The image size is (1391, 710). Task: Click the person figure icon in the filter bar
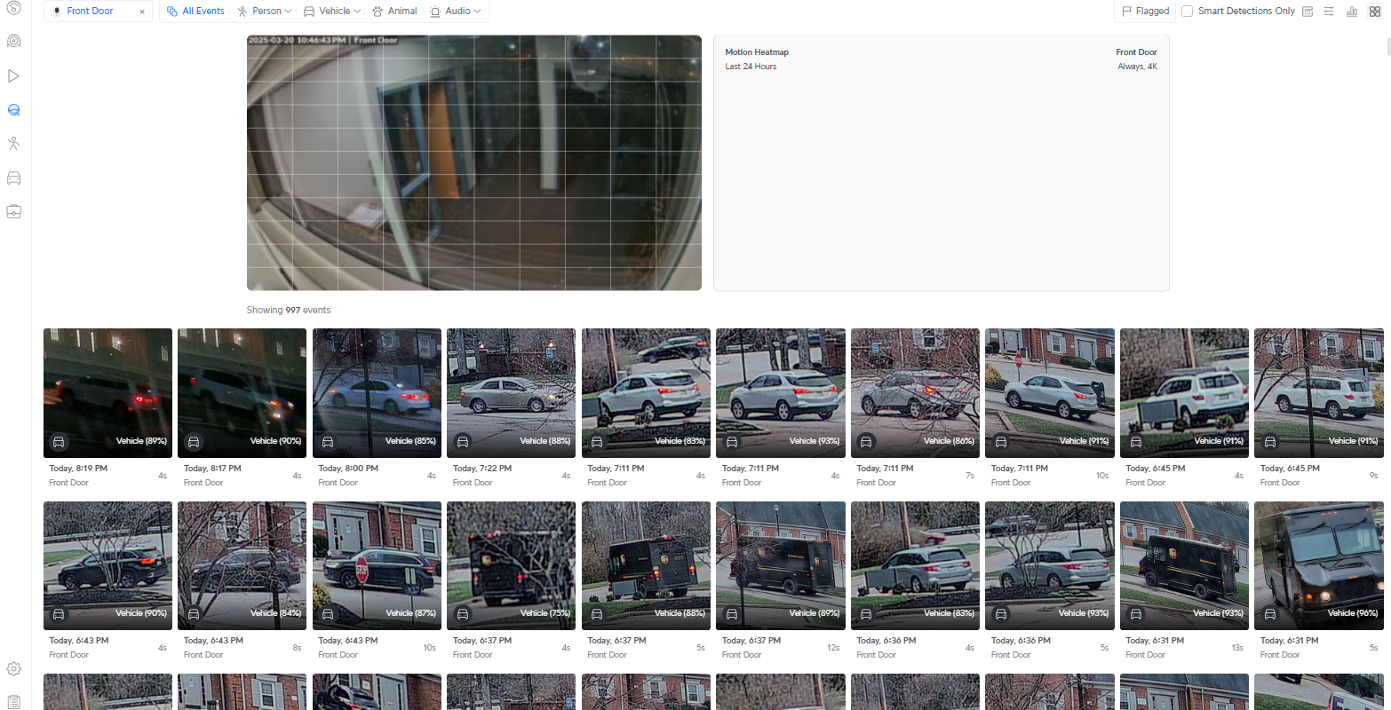tap(242, 12)
